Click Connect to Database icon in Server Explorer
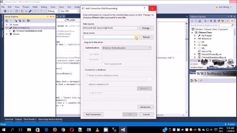The width and height of the screenshot is (237, 133). pyautogui.click(x=16, y=21)
